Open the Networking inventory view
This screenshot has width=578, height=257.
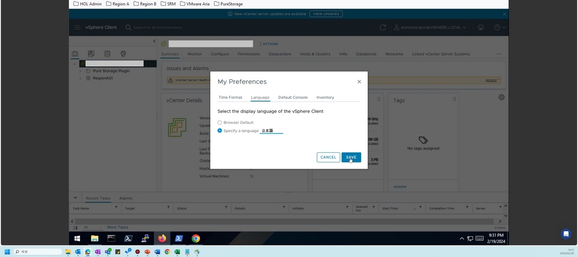[123, 54]
